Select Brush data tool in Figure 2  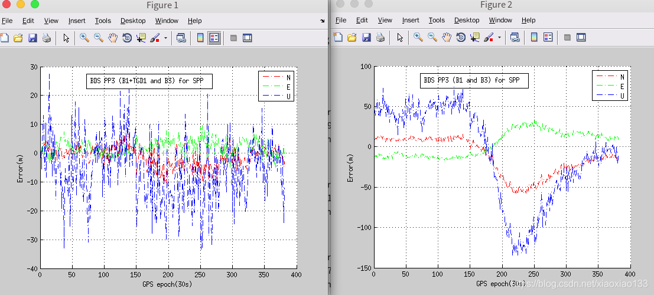(489, 38)
